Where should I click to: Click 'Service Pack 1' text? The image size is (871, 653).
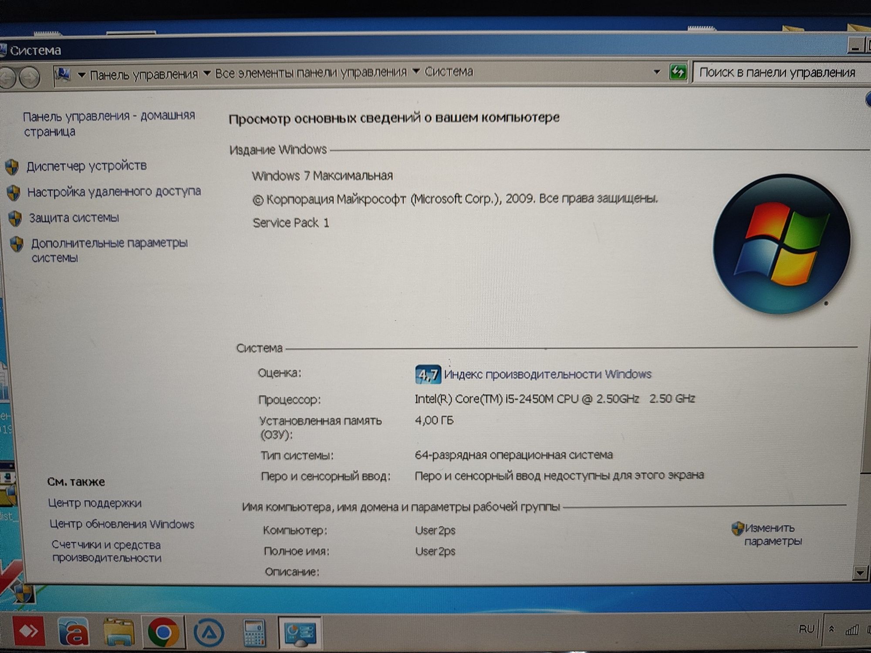click(x=291, y=223)
